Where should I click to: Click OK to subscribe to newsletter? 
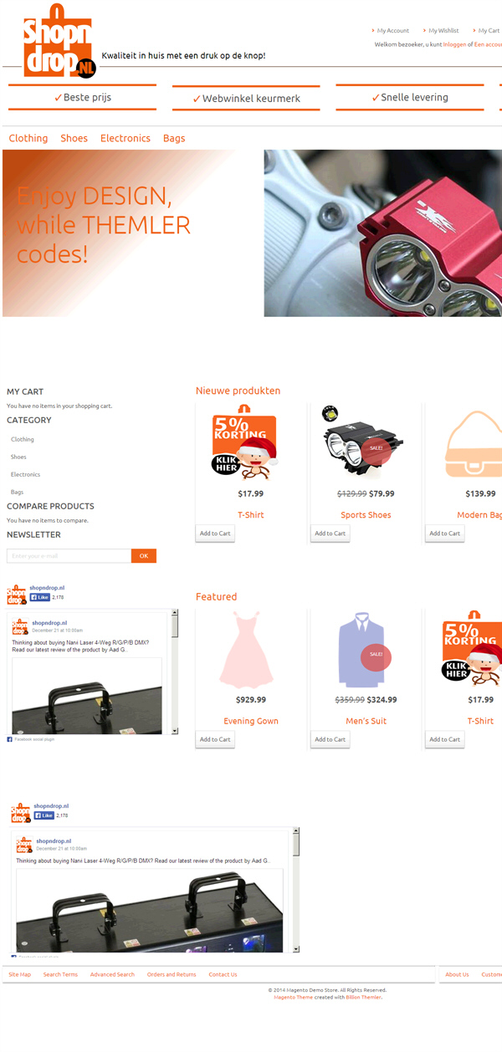[x=144, y=556]
